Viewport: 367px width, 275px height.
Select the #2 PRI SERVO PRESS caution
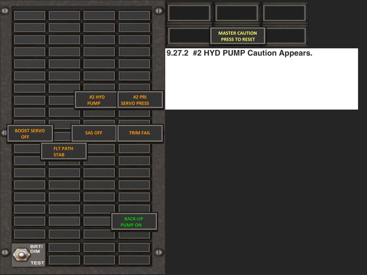click(x=140, y=100)
